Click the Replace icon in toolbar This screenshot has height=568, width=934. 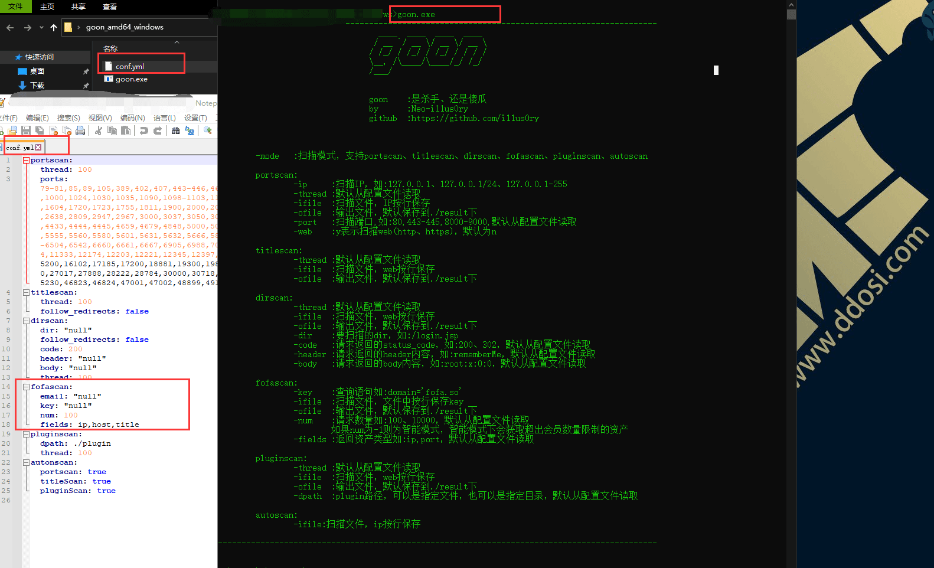click(x=190, y=130)
